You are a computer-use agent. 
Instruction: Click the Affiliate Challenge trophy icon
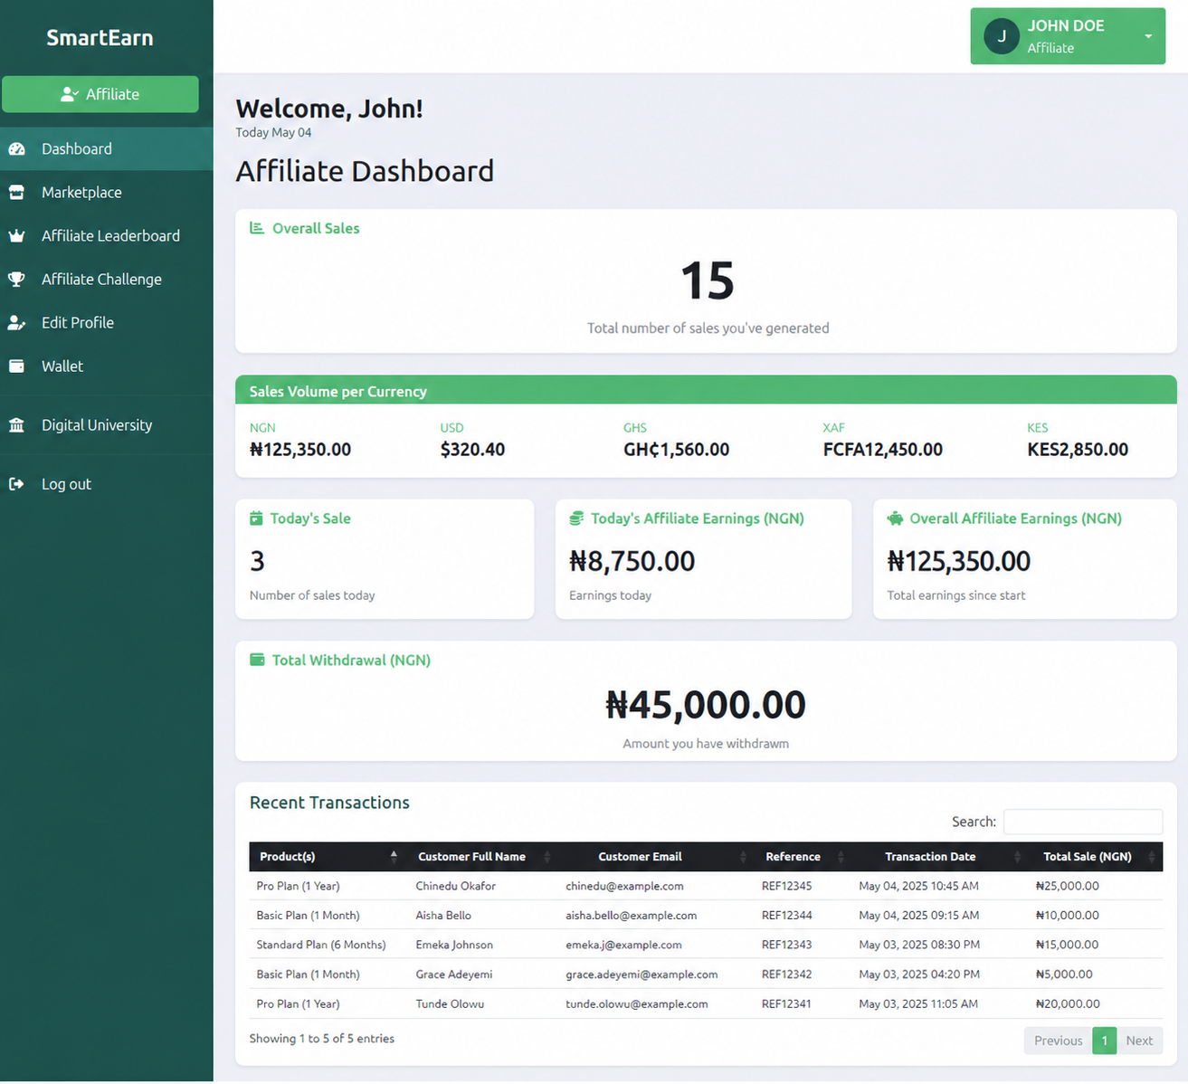click(16, 280)
